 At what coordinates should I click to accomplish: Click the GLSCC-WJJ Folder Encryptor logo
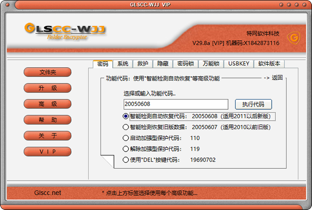pos(65,31)
